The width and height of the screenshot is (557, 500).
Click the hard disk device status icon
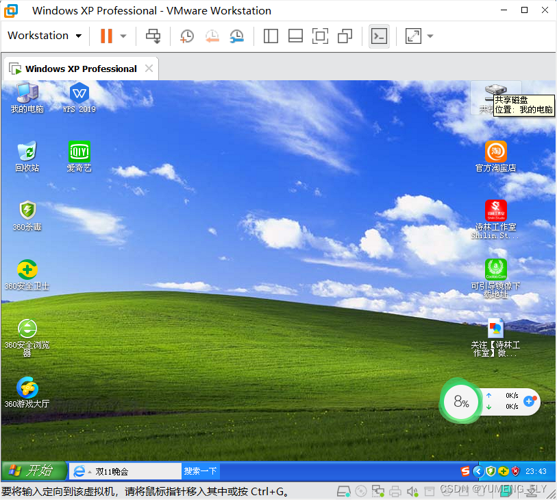click(x=343, y=492)
